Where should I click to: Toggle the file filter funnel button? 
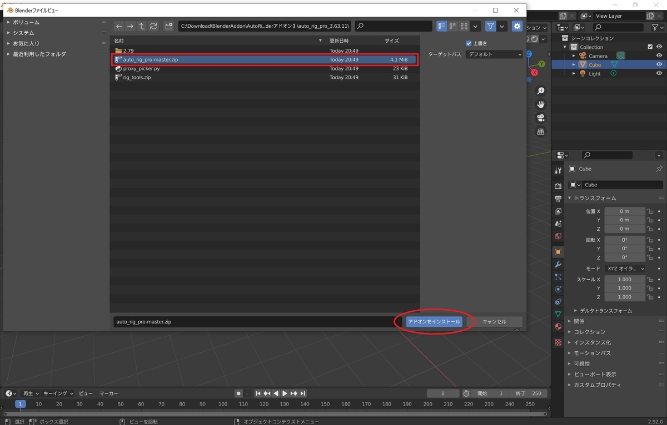click(490, 26)
